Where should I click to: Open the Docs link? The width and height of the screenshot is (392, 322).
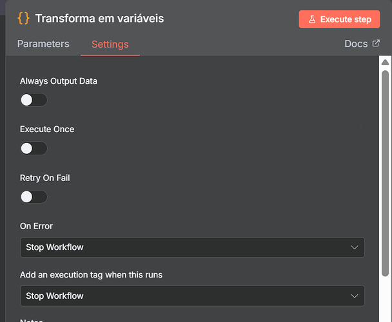[357, 44]
